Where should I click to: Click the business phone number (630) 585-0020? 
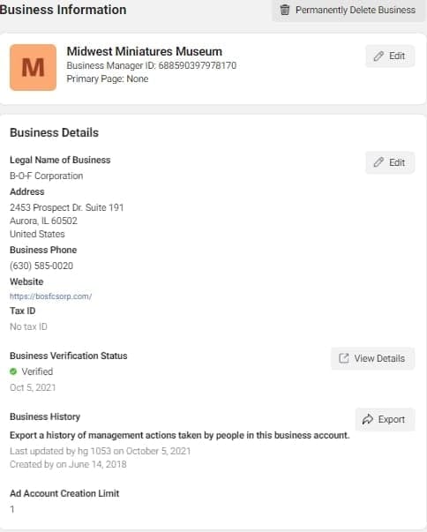coord(41,266)
